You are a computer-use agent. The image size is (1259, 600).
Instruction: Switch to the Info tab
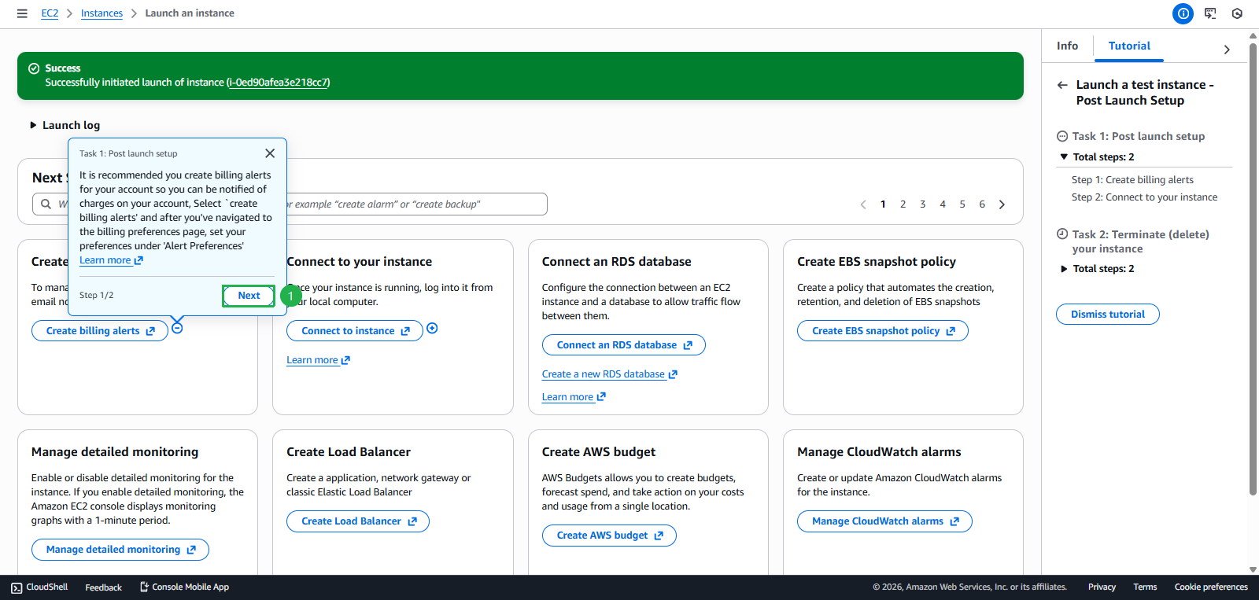[1067, 46]
